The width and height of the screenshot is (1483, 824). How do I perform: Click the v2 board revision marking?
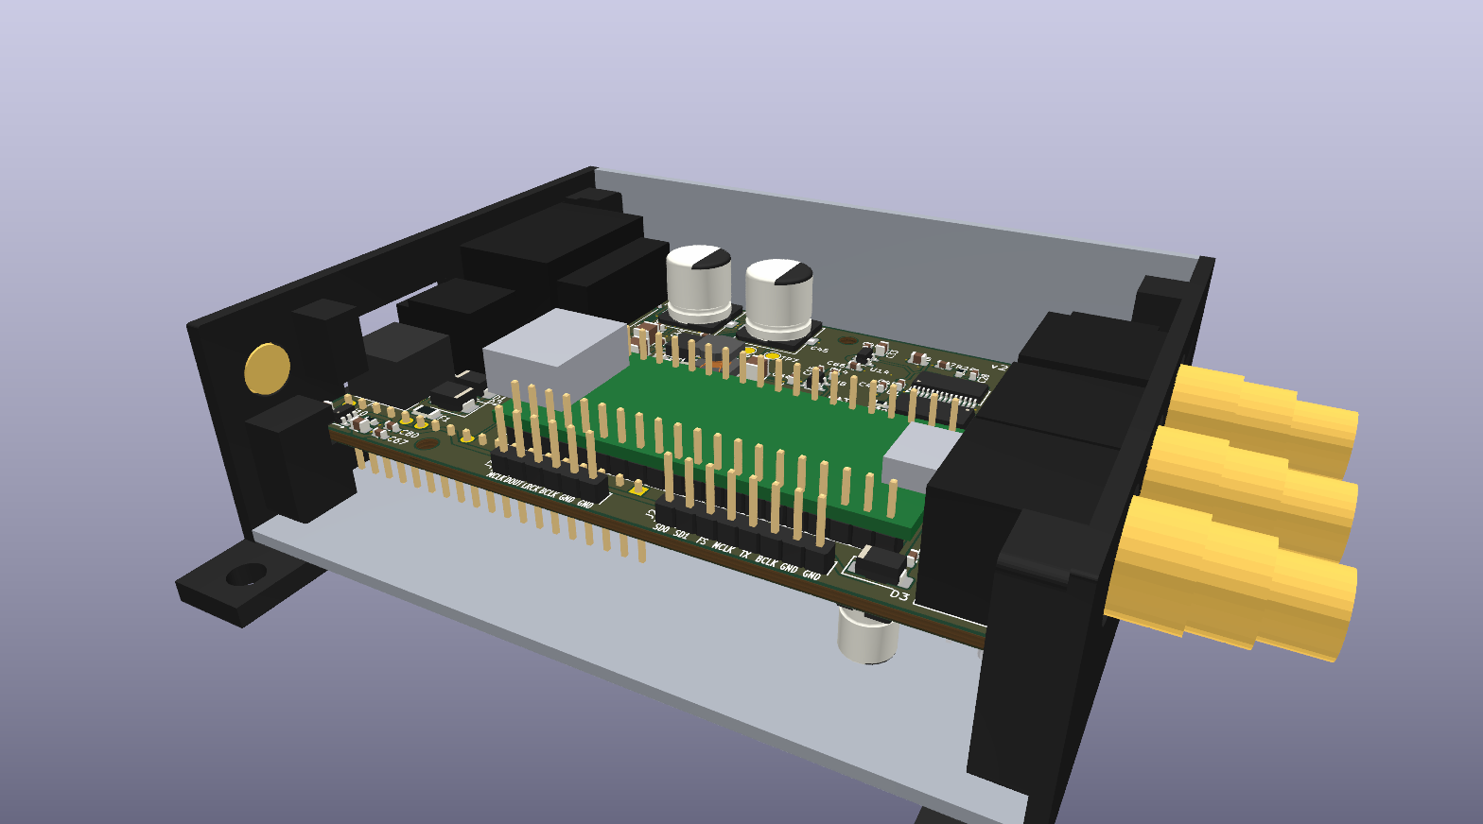pos(999,366)
